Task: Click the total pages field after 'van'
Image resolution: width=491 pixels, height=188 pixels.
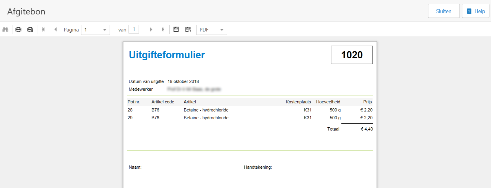Action: (x=134, y=29)
